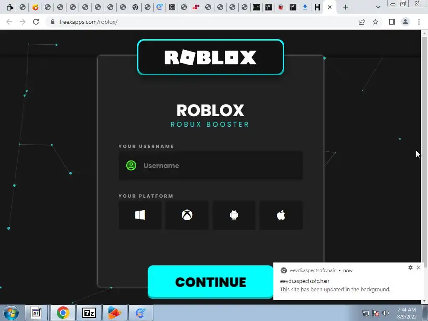
Task: Switch to the blue e icon tab
Action: 160,8
